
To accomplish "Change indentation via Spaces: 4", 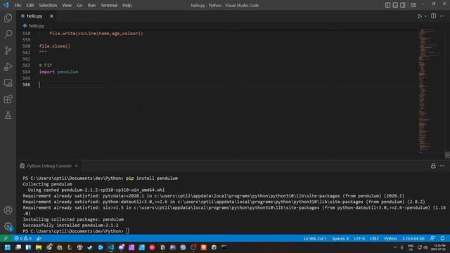I will point(340,238).
